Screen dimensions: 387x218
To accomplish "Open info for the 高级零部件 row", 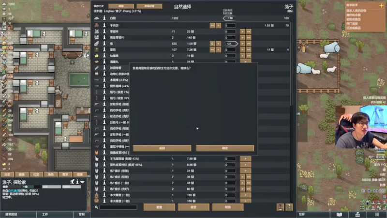I will point(104,37).
